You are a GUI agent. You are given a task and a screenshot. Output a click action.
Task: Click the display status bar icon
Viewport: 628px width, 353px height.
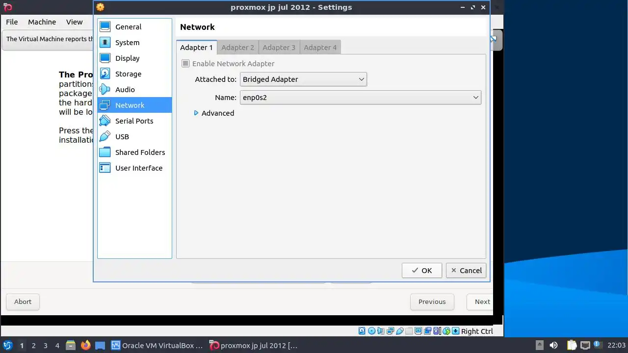tap(419, 331)
